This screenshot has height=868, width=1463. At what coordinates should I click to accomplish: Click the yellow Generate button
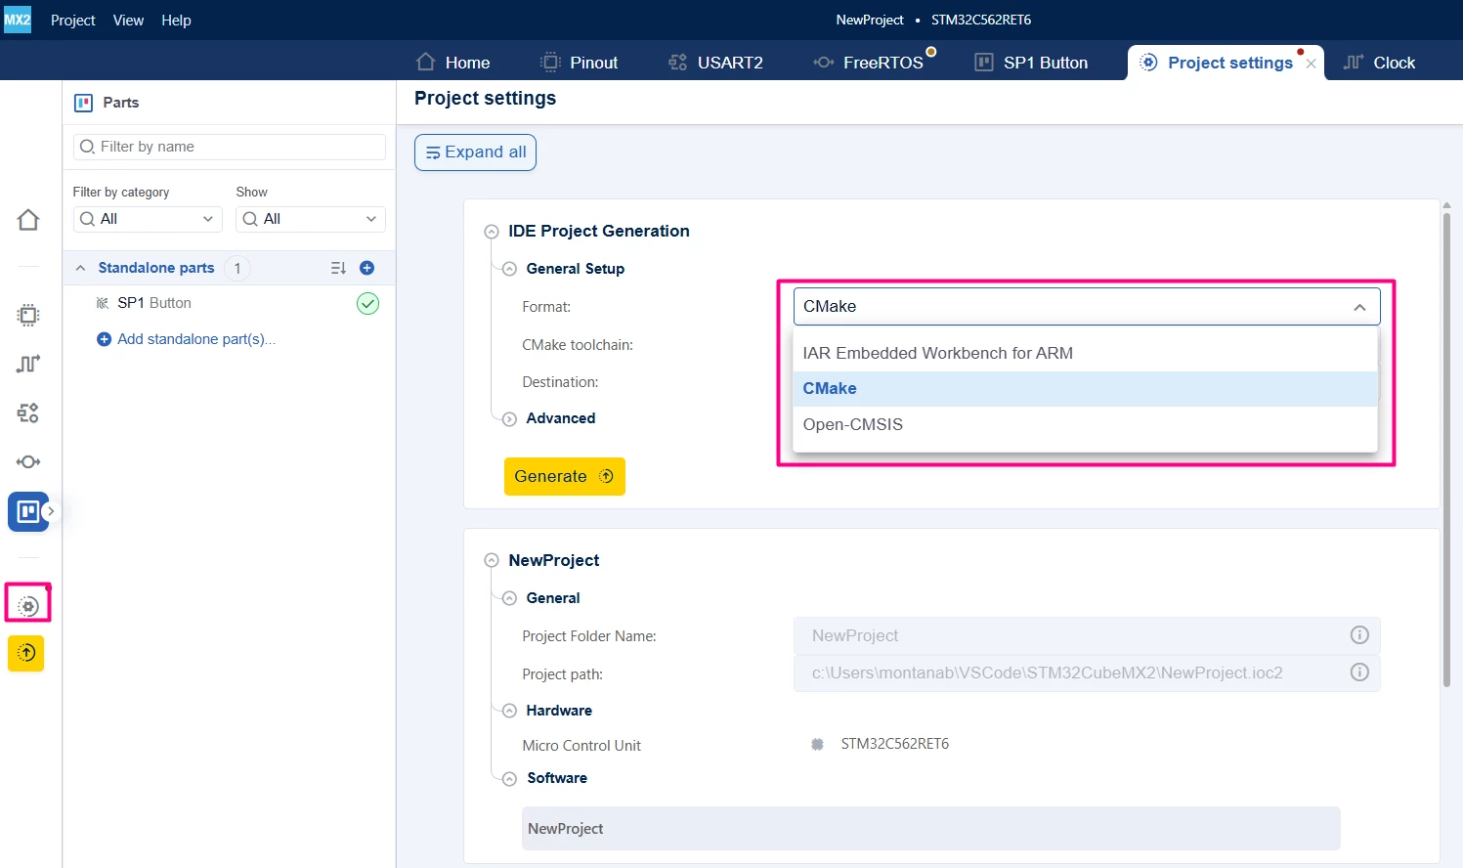tap(565, 477)
